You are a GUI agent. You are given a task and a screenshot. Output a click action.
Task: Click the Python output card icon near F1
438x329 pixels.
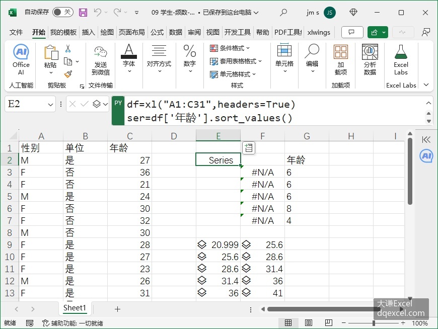click(x=249, y=148)
